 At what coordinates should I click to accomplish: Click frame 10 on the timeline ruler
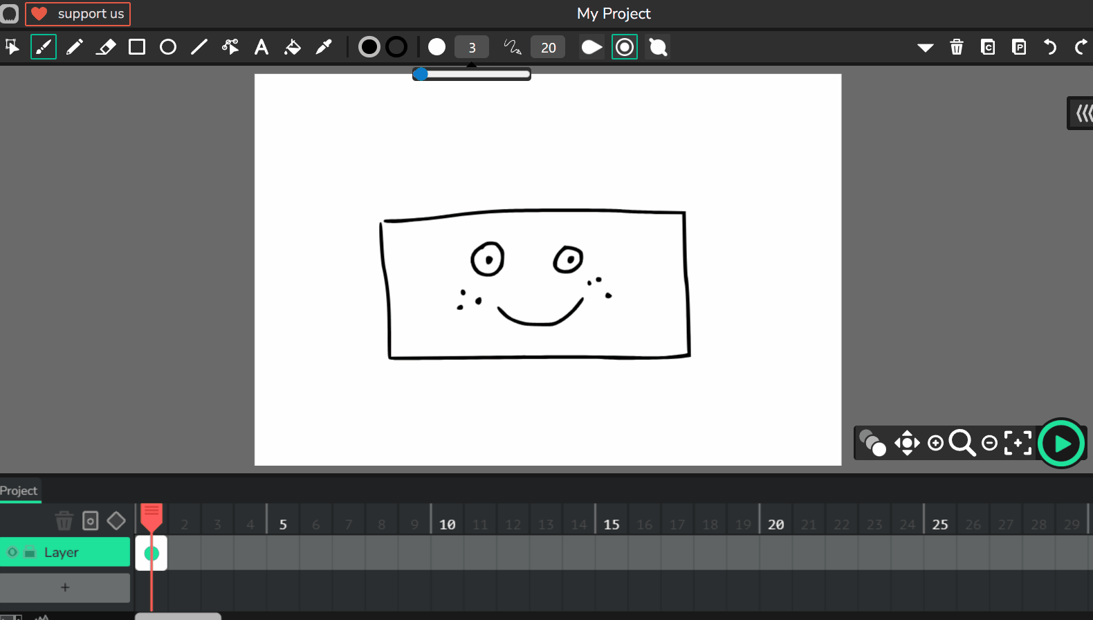[x=448, y=525]
